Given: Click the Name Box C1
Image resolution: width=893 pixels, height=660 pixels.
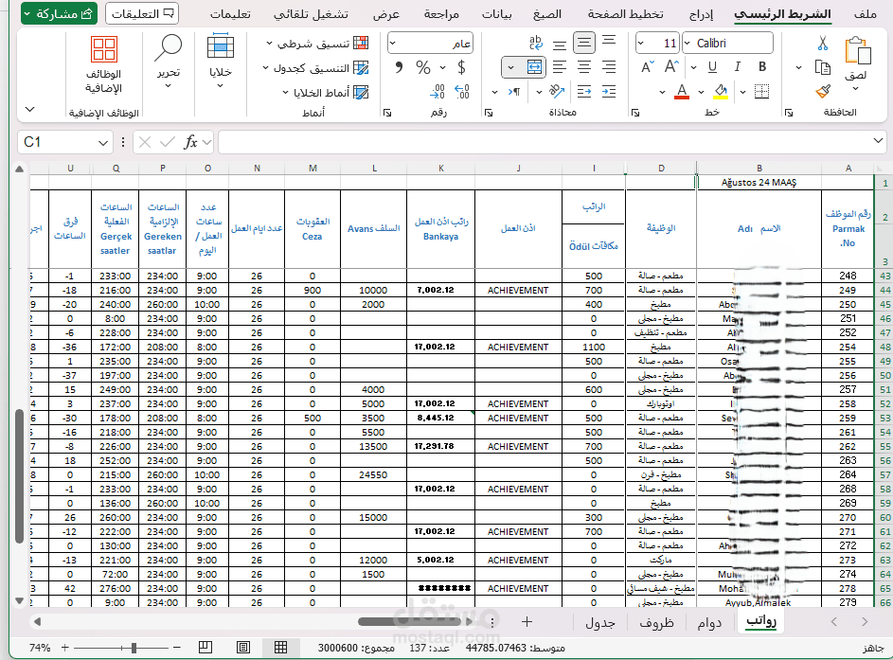Looking at the screenshot, I should pos(63,142).
